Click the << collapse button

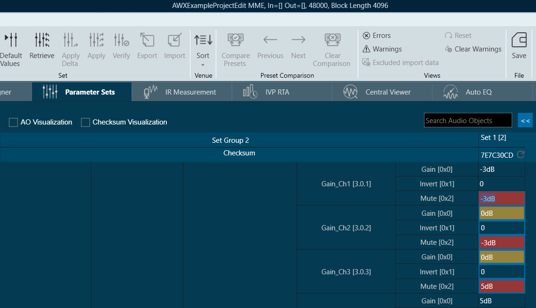(525, 120)
